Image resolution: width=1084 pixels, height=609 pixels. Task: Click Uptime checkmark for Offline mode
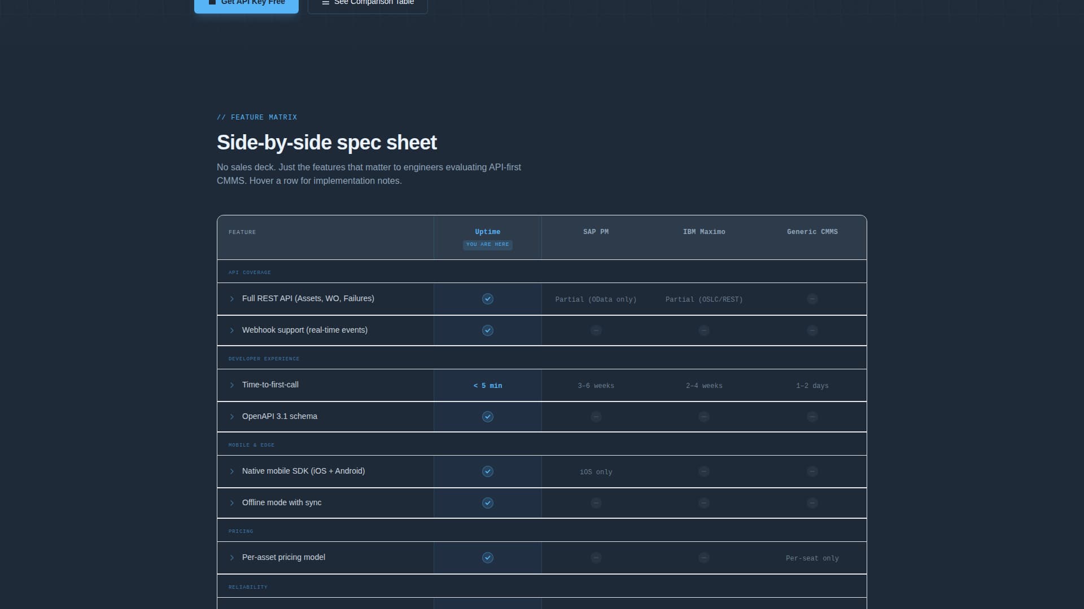(x=488, y=503)
